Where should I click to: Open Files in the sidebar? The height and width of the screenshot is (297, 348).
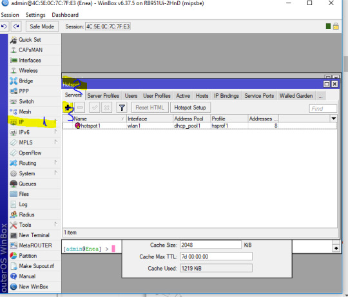(x=34, y=194)
